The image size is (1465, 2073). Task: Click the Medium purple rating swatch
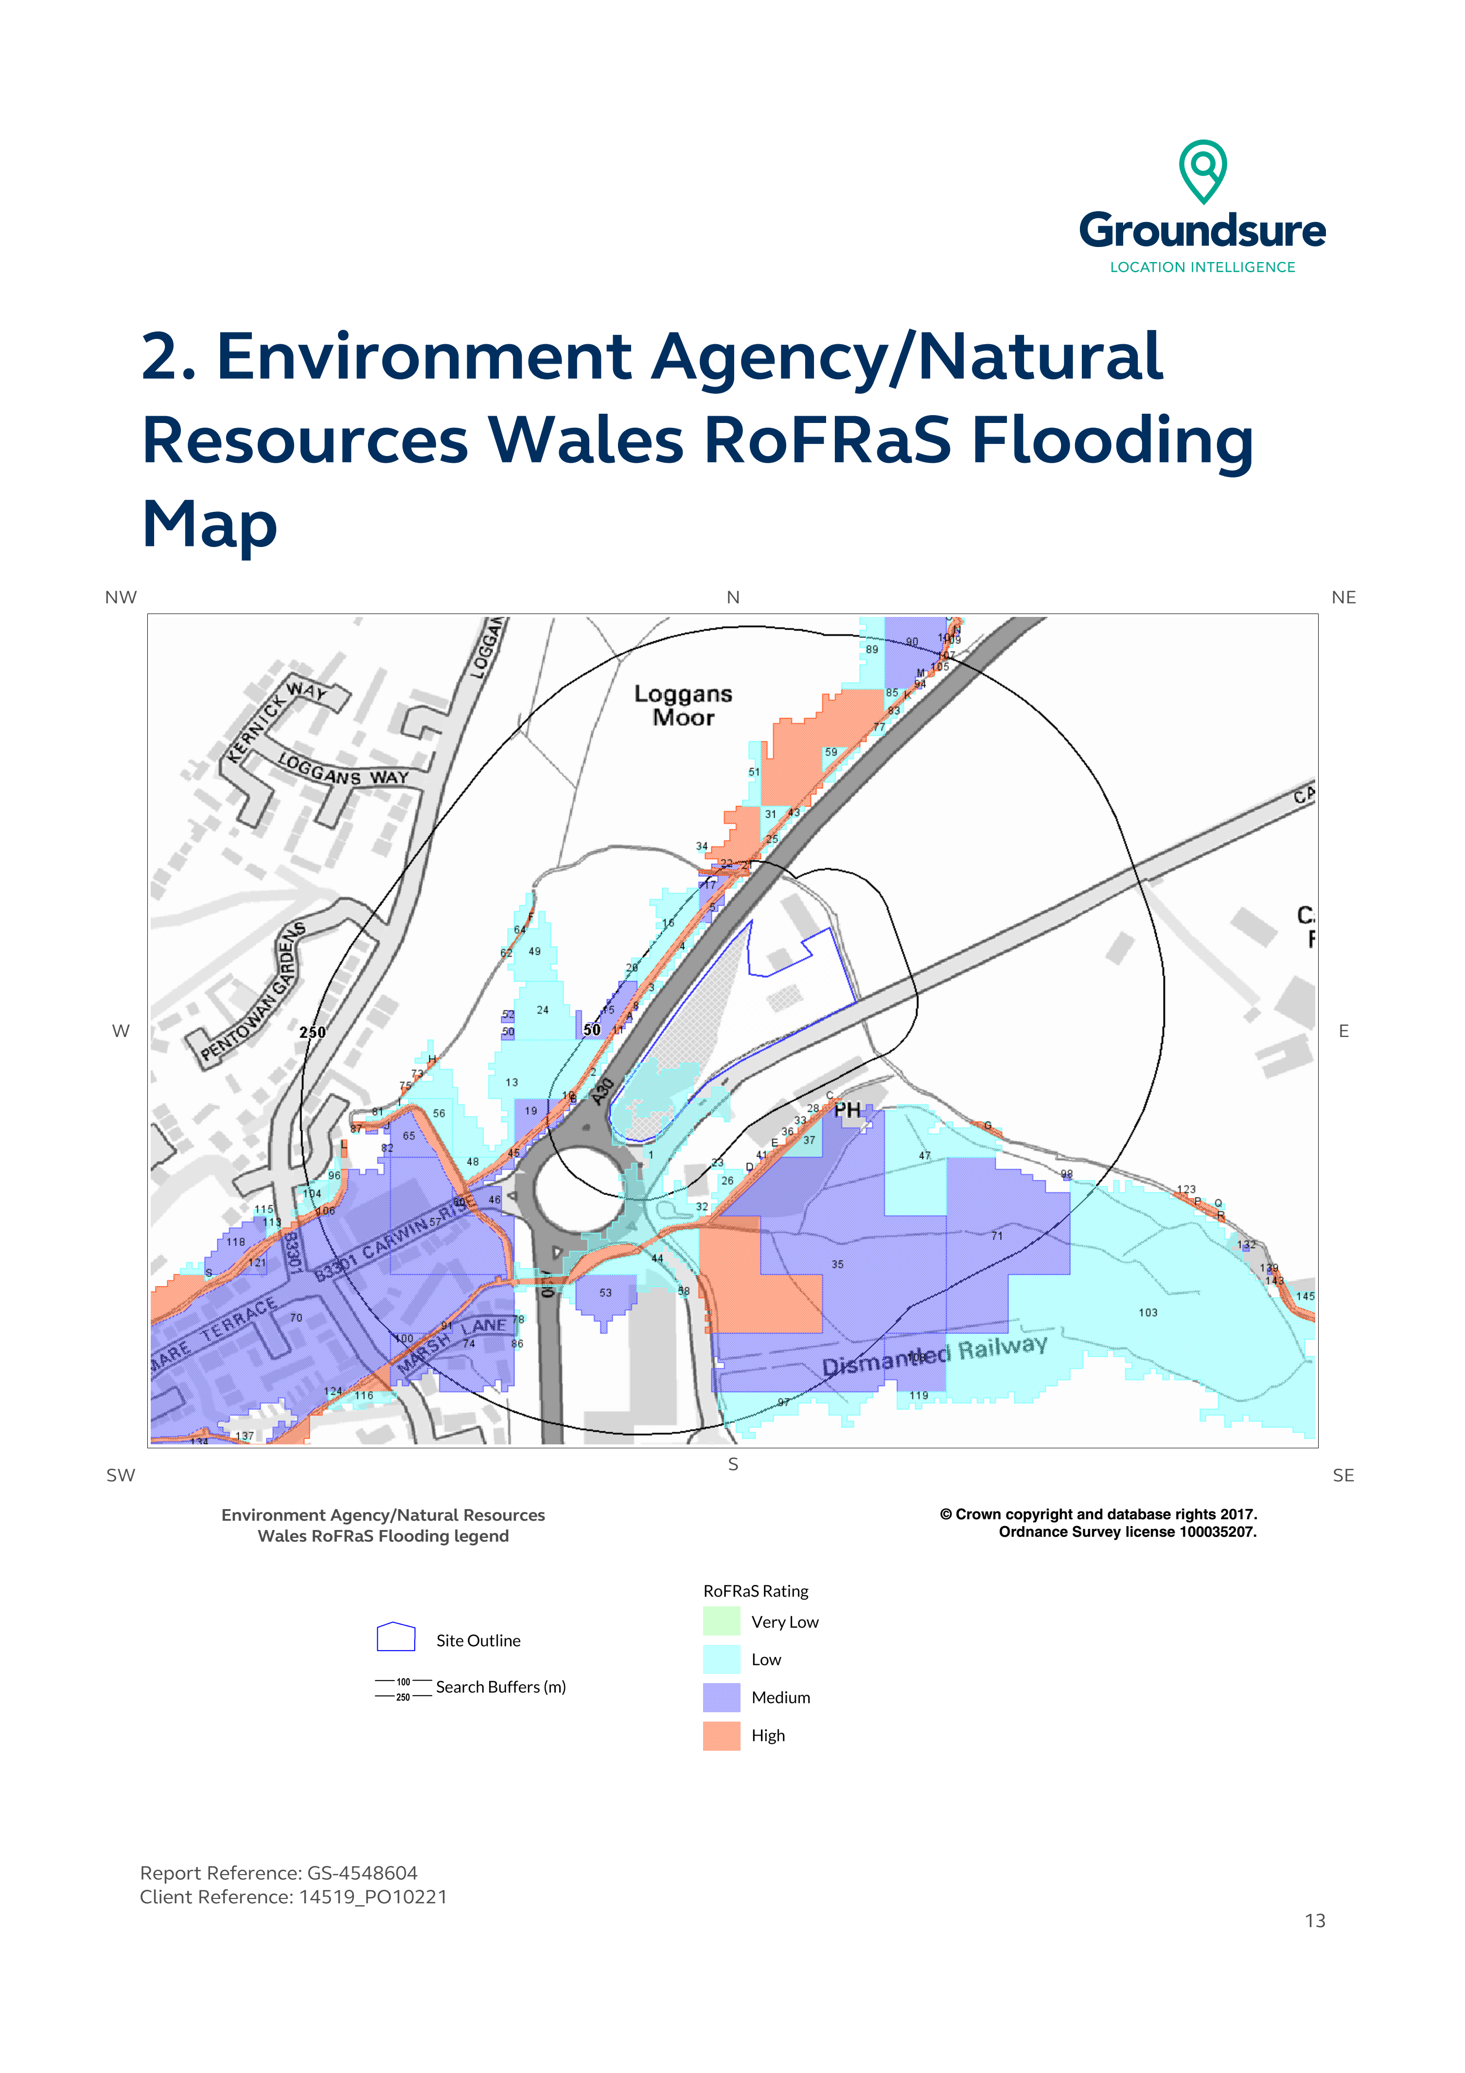point(721,1697)
